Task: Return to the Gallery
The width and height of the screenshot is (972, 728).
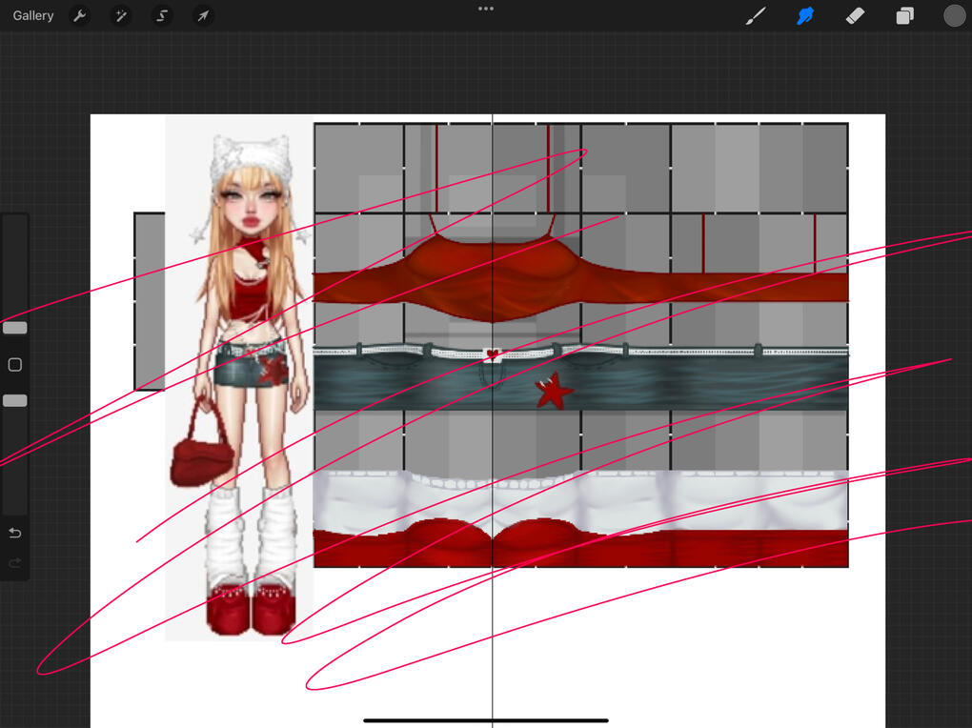Action: 33,16
